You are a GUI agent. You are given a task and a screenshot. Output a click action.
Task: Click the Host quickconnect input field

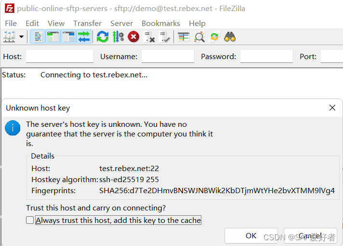click(x=60, y=57)
